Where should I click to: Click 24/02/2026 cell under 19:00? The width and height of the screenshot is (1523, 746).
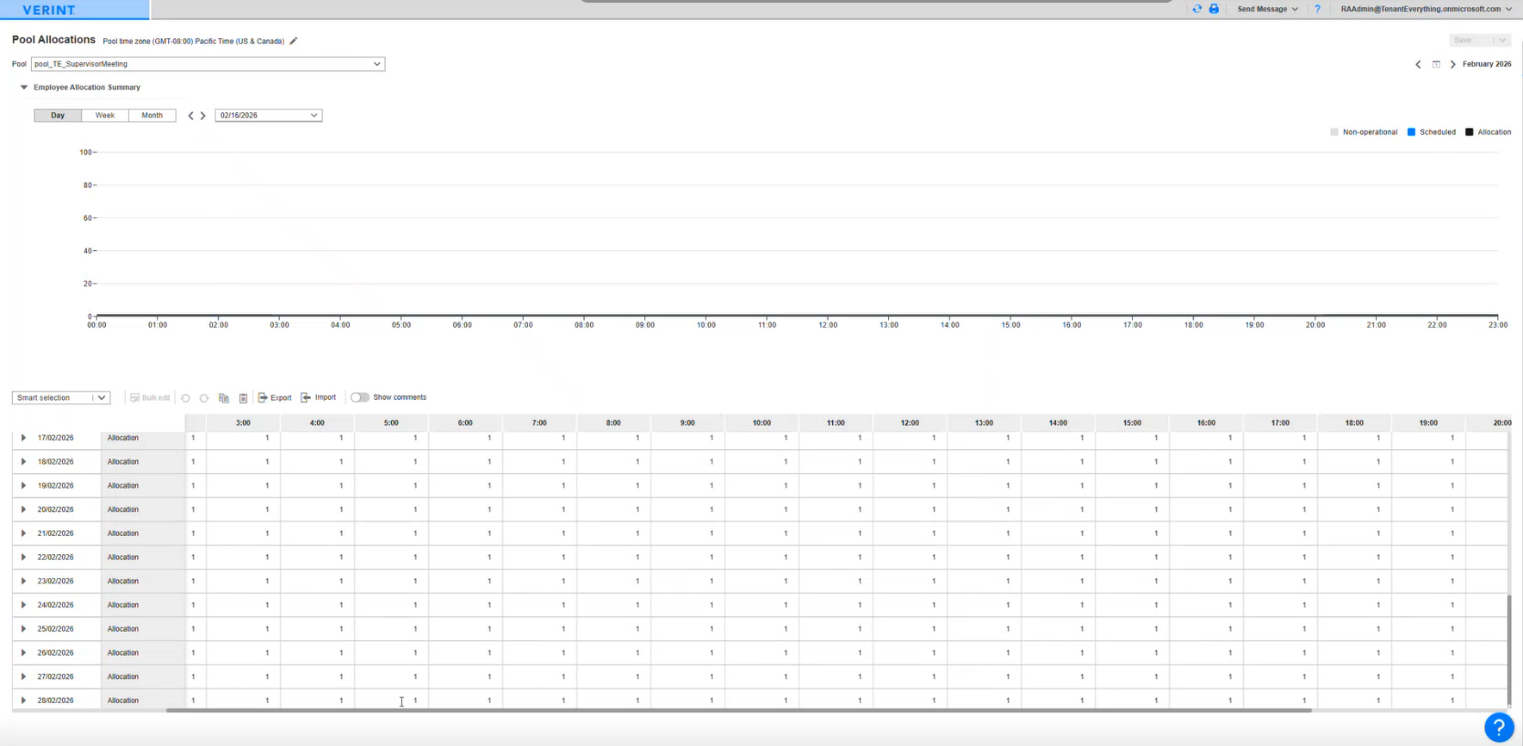point(1428,605)
